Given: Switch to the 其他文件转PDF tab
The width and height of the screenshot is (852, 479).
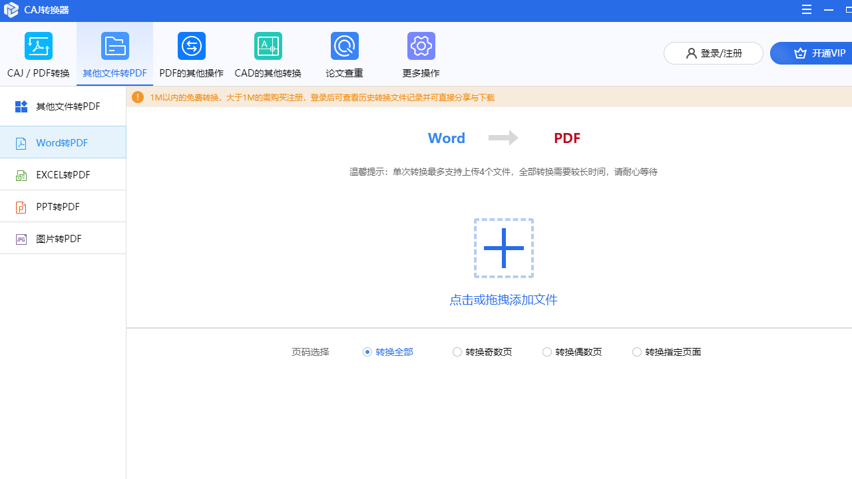Looking at the screenshot, I should (x=114, y=73).
